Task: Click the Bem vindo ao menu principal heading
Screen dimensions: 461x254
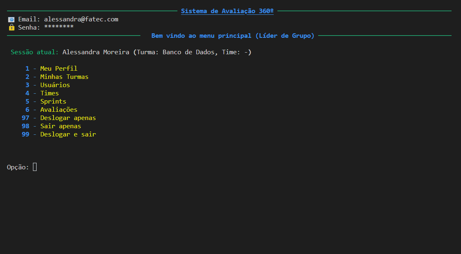Action: (233, 36)
